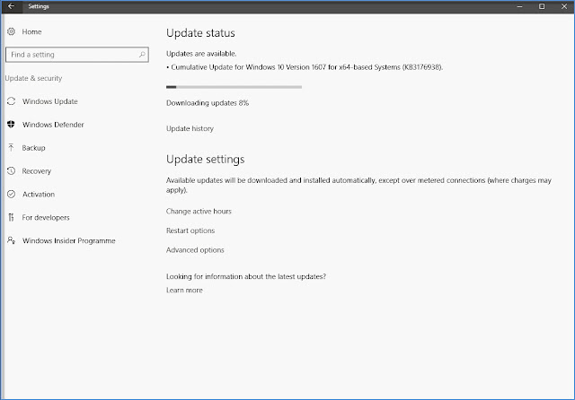This screenshot has width=575, height=400.
Task: Click the Update settings heading
Action: click(x=206, y=160)
